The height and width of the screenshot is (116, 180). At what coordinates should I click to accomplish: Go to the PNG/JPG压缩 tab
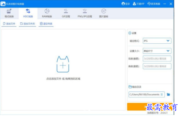(x=85, y=13)
